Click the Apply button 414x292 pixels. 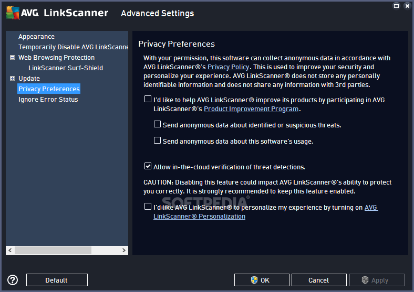pos(377,280)
